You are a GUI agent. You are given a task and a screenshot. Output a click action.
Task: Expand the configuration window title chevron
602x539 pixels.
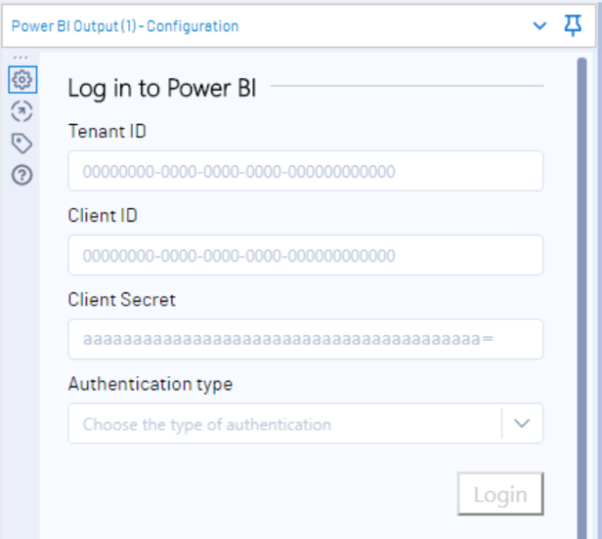coord(539,25)
